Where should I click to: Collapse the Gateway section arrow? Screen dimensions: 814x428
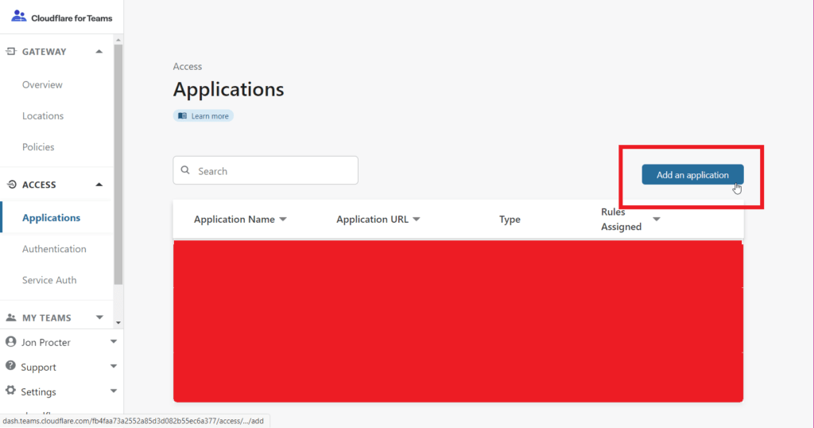click(x=99, y=52)
